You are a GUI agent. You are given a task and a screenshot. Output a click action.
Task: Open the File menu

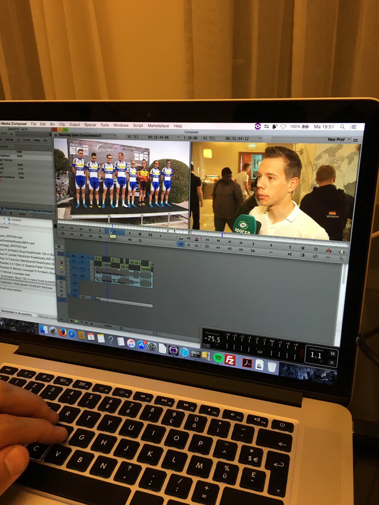click(34, 124)
